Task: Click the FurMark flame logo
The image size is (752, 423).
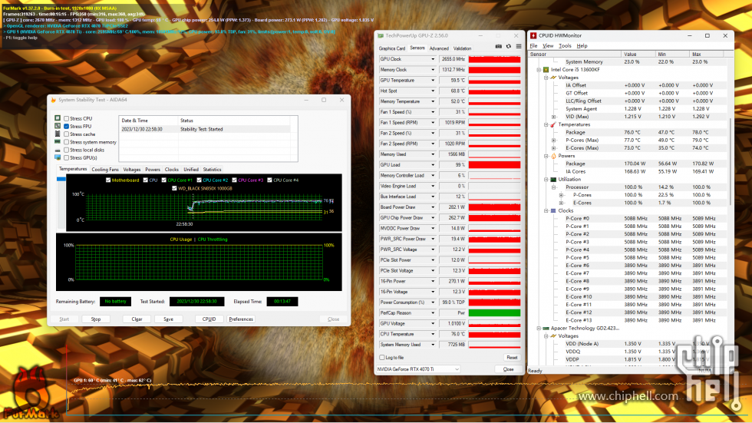Action: [x=29, y=392]
